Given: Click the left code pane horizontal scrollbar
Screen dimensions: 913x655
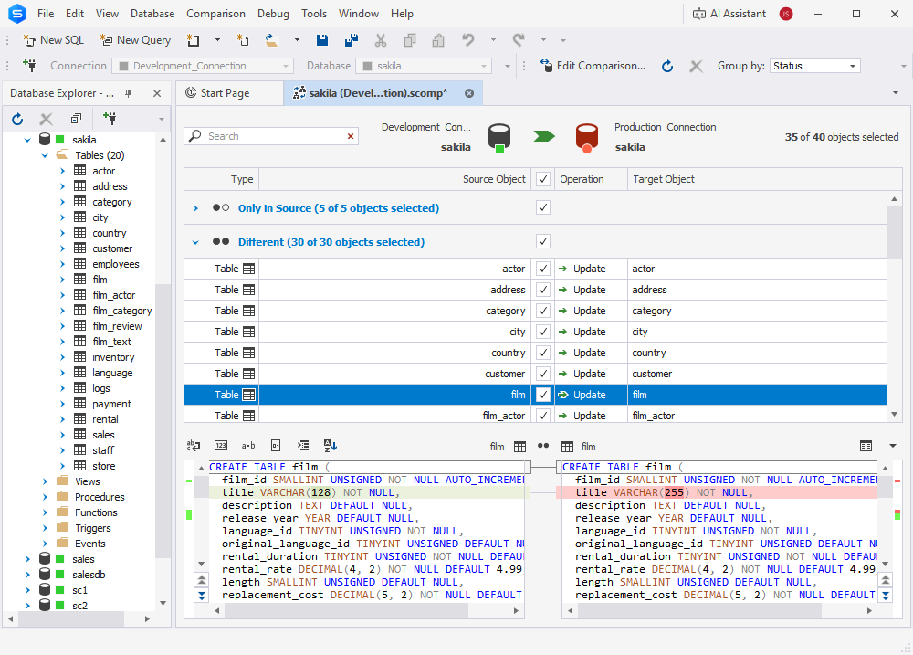Looking at the screenshot, I should [346, 611].
